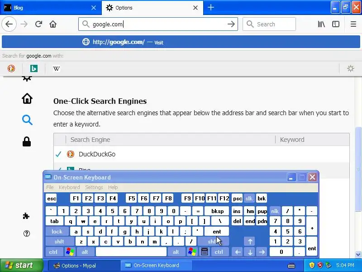Screen dimensions: 362x272
Task: Toggle the slk scroll lock key
Action: coord(249,199)
